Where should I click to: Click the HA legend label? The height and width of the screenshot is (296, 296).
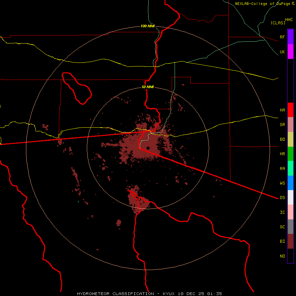tap(282, 110)
